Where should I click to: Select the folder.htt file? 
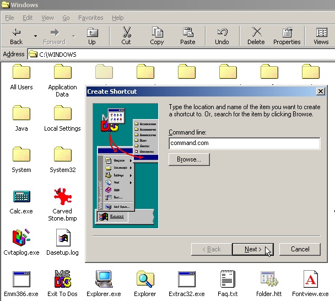point(269,283)
